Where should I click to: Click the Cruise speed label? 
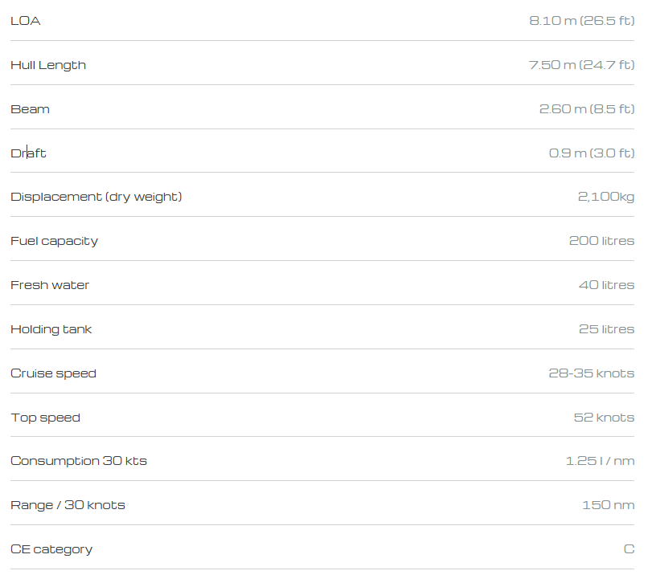(x=54, y=373)
